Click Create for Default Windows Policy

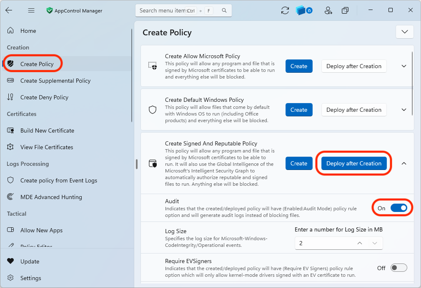click(x=299, y=110)
